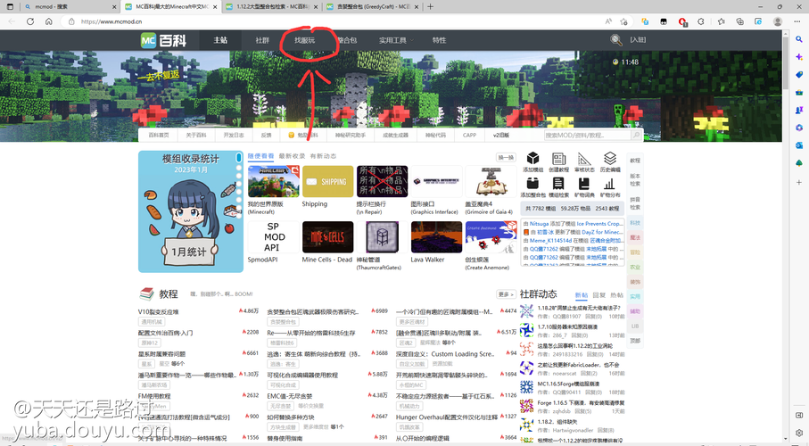809x446 pixels.
Task: Click the Edge sidebar Outlook icon
Action: tap(798, 145)
